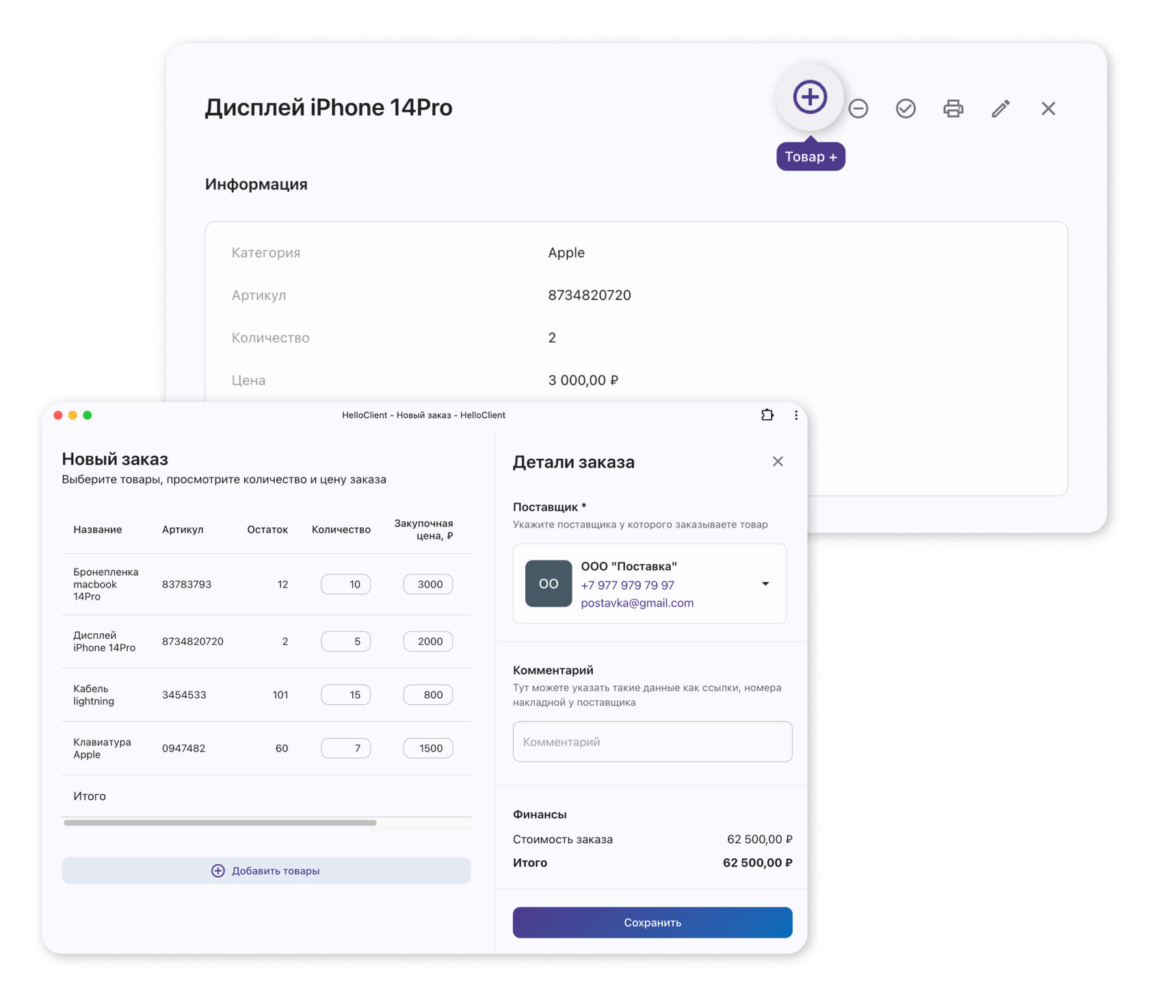Screen dimensions: 1149x997
Task: Click Добавить товары button
Action: [x=266, y=870]
